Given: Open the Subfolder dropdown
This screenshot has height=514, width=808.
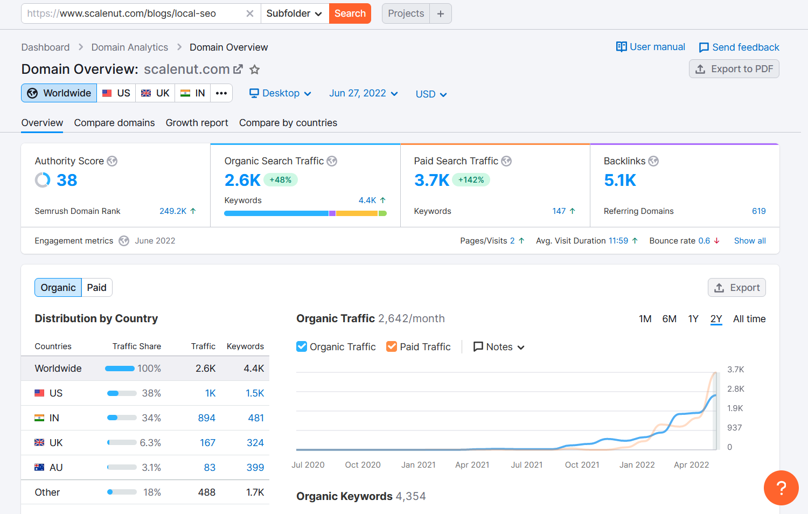Looking at the screenshot, I should pos(294,13).
